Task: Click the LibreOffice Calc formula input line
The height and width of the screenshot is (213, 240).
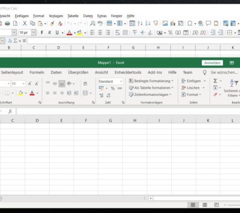Action: pos(134,41)
